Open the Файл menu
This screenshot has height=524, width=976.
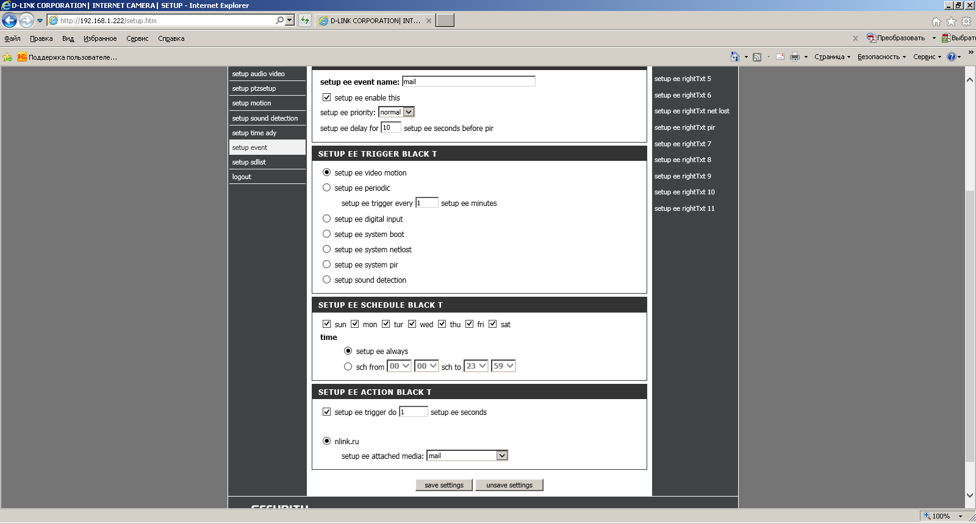(12, 38)
